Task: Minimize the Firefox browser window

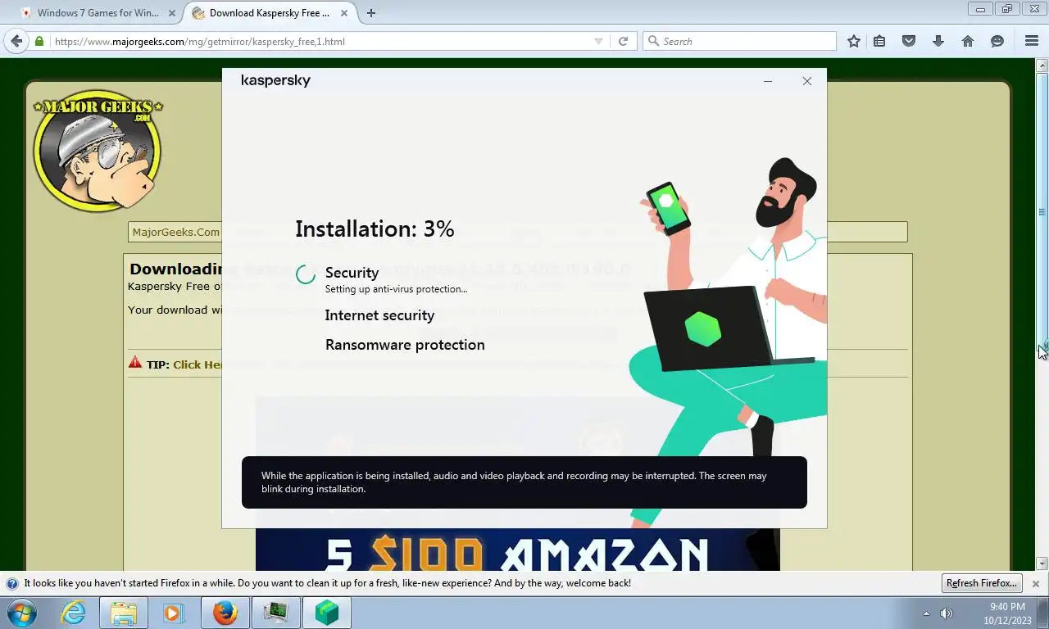Action: [x=980, y=9]
